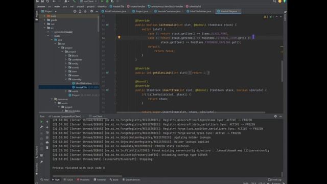Collapse the src folder in the project tree
Screen dimensions: 327x184
click(x=44, y=28)
